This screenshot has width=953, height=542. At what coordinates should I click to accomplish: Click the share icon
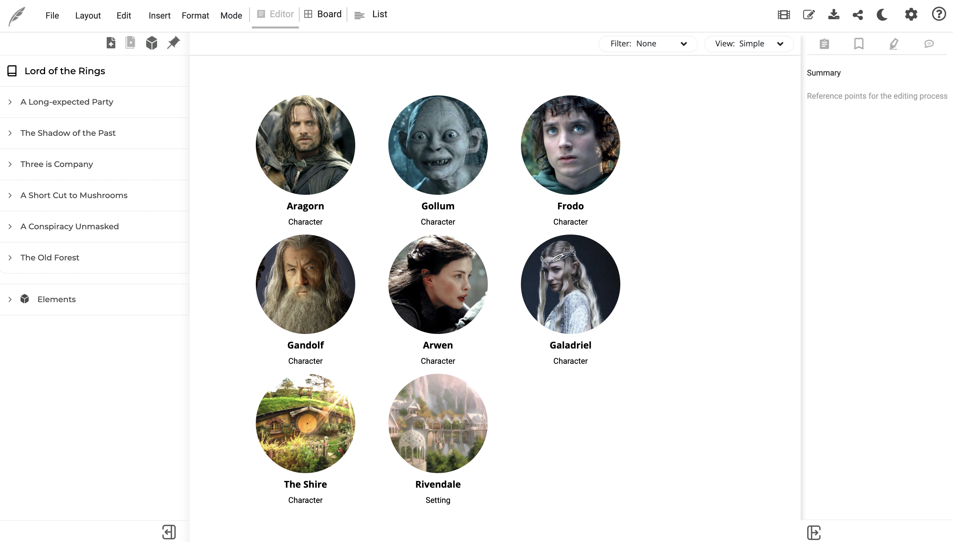click(x=858, y=15)
